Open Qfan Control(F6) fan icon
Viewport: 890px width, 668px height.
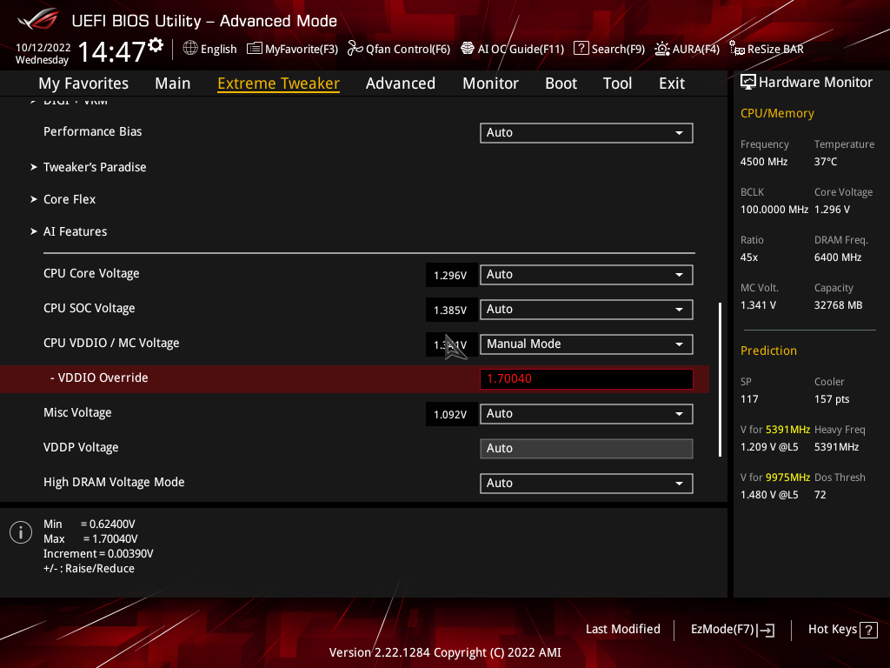coord(355,49)
